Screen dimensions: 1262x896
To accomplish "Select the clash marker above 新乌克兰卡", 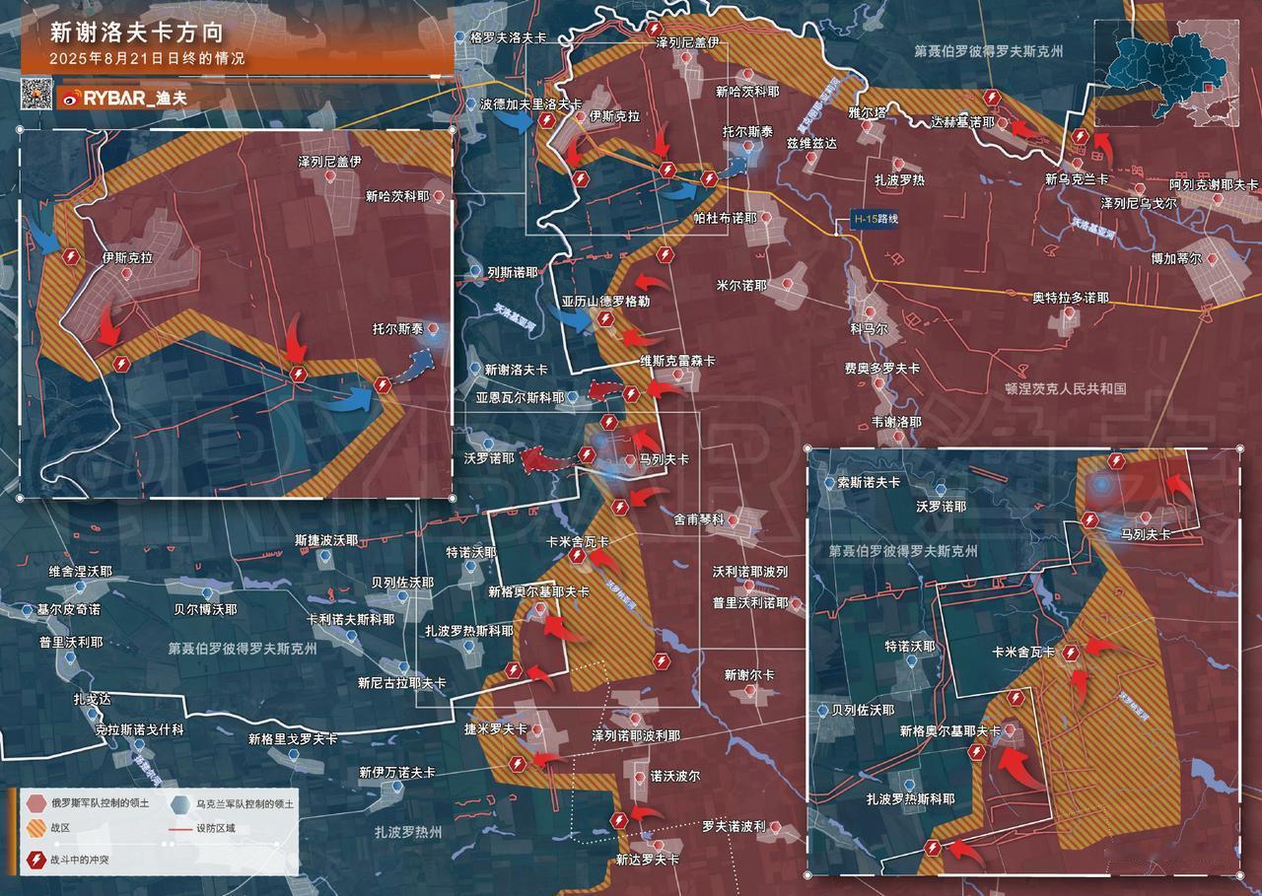I will [x=1081, y=137].
